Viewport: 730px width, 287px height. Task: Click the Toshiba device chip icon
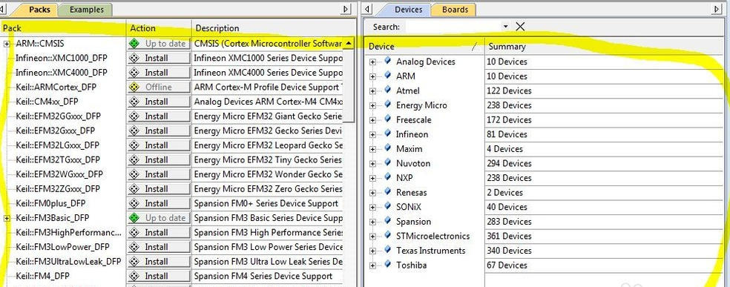[x=387, y=265]
